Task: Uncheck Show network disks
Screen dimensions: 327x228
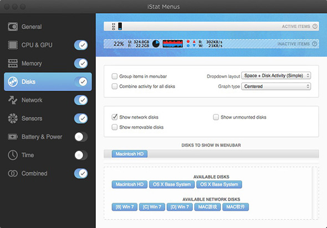Action: [x=115, y=117]
